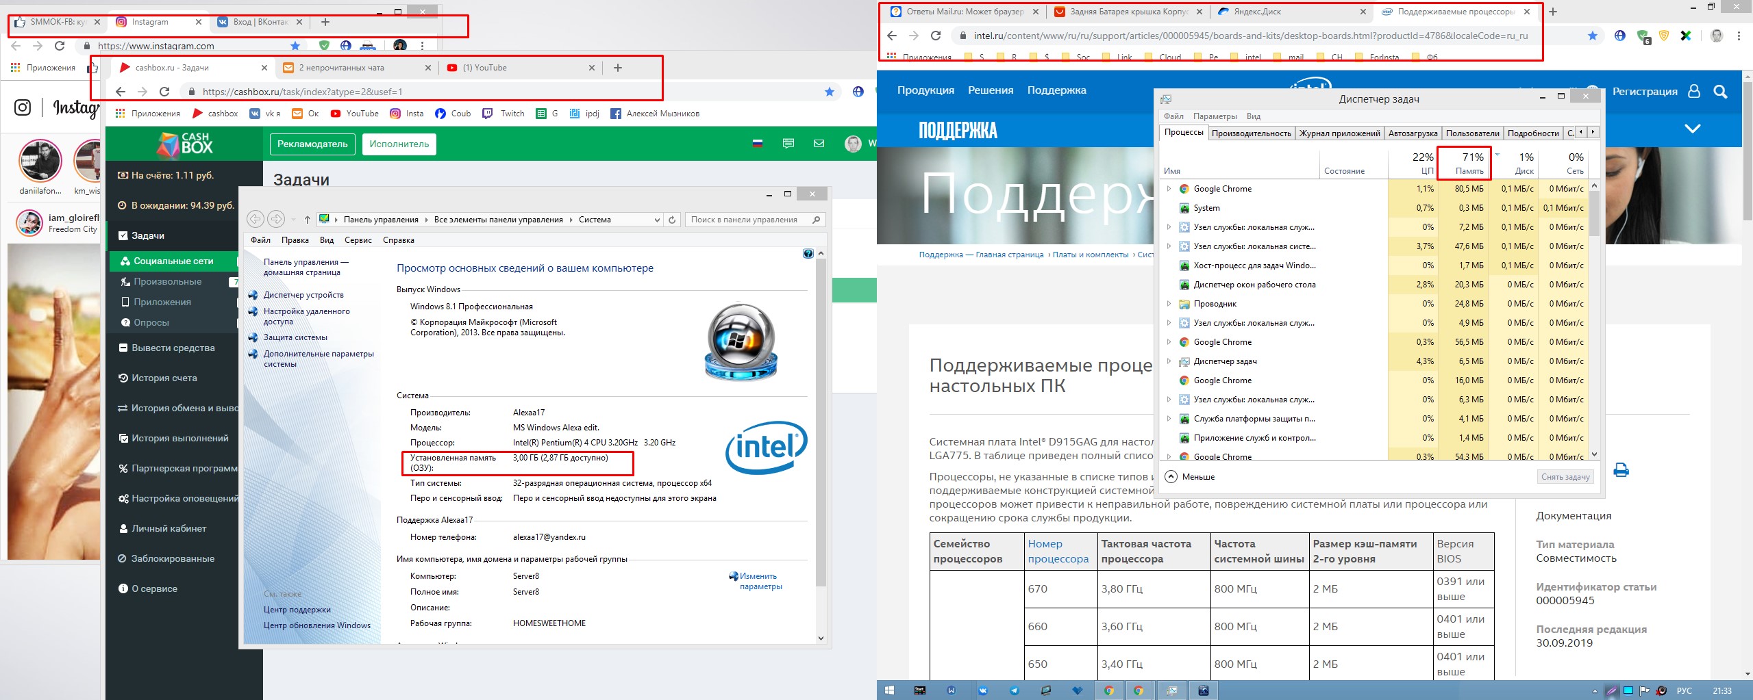Open the Платы и комплекты breadcrumb link
1753x700 pixels.
pos(1091,255)
